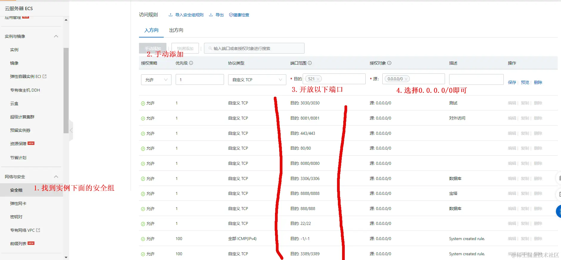Click 删除 for the 22/22 rule

pos(538,223)
